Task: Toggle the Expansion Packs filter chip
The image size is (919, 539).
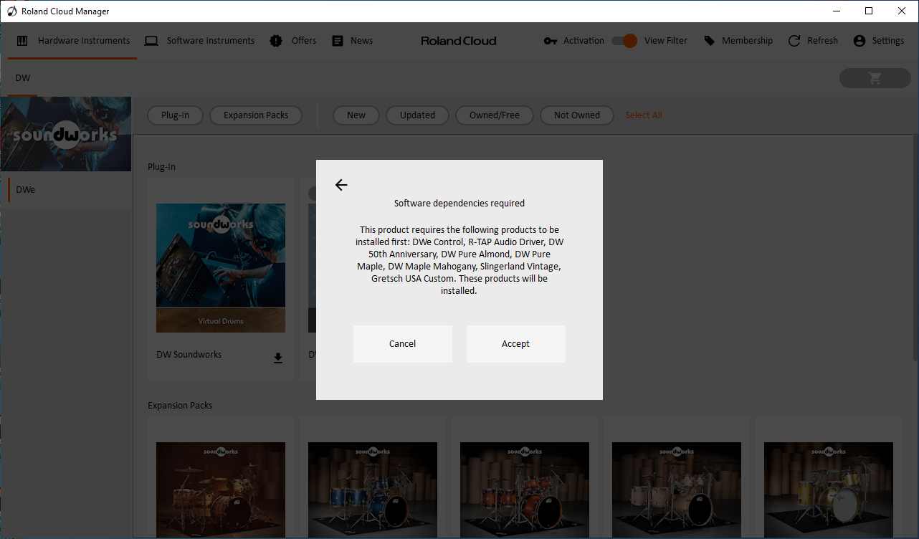Action: (x=256, y=115)
